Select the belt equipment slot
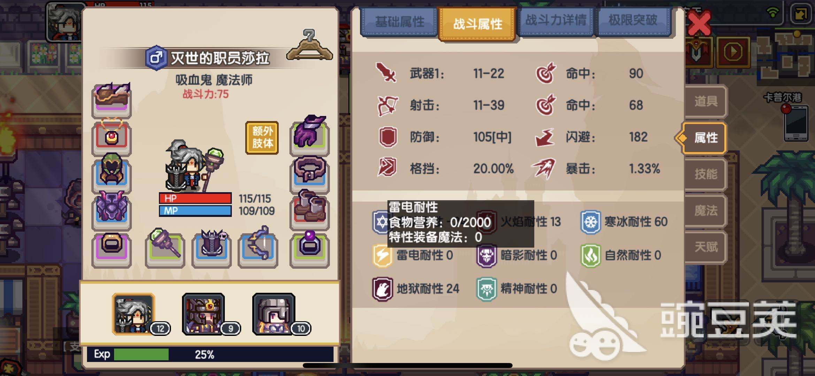 click(x=309, y=173)
